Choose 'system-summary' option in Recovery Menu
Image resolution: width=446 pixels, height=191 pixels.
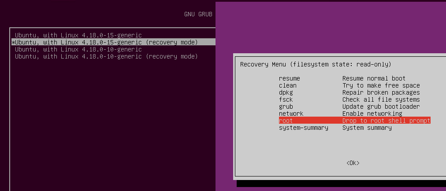click(x=304, y=128)
